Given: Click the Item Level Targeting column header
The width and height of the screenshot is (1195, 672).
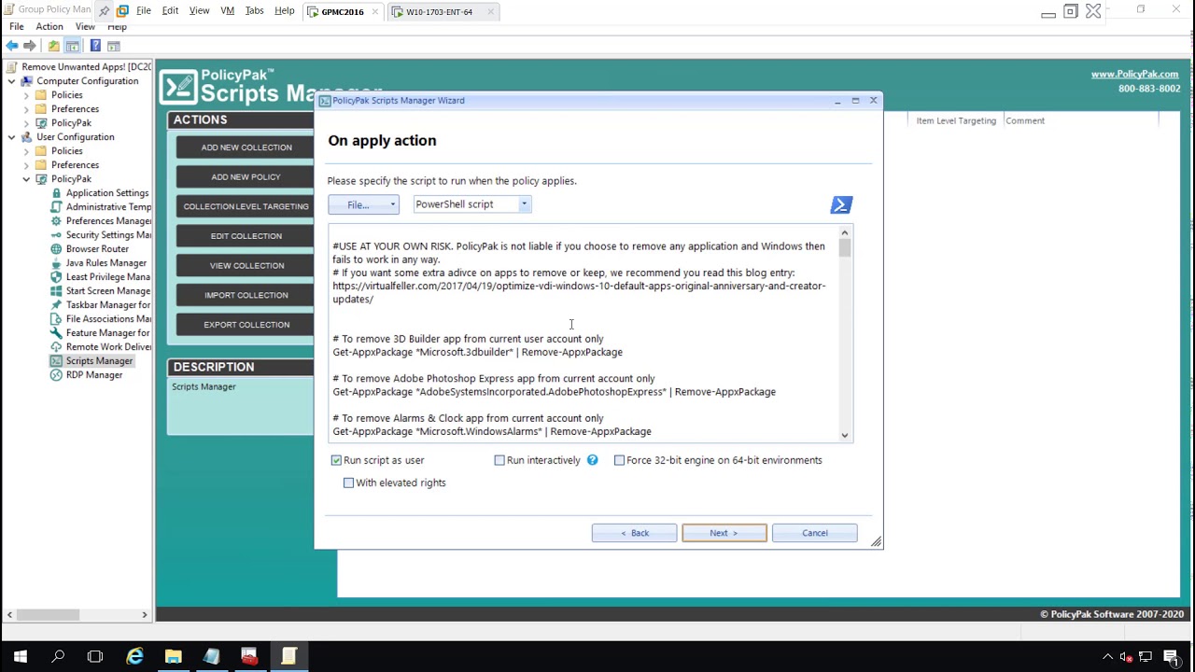Looking at the screenshot, I should 956,120.
